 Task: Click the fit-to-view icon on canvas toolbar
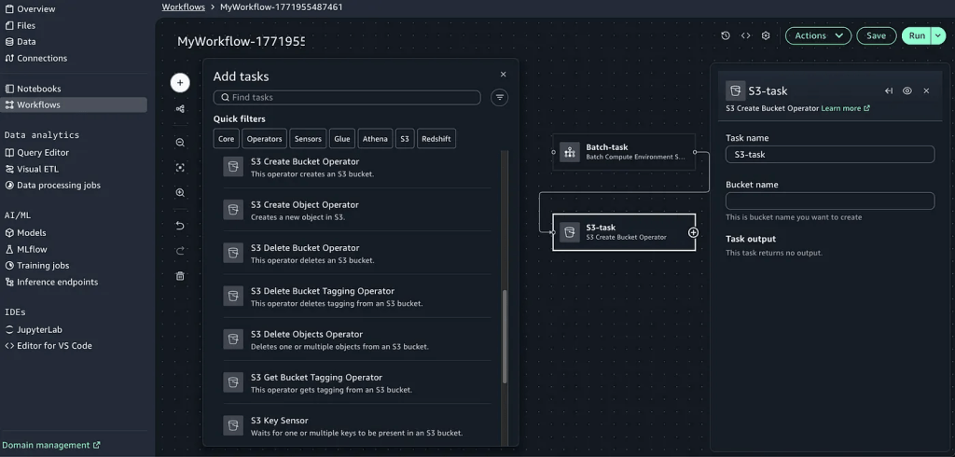(180, 168)
